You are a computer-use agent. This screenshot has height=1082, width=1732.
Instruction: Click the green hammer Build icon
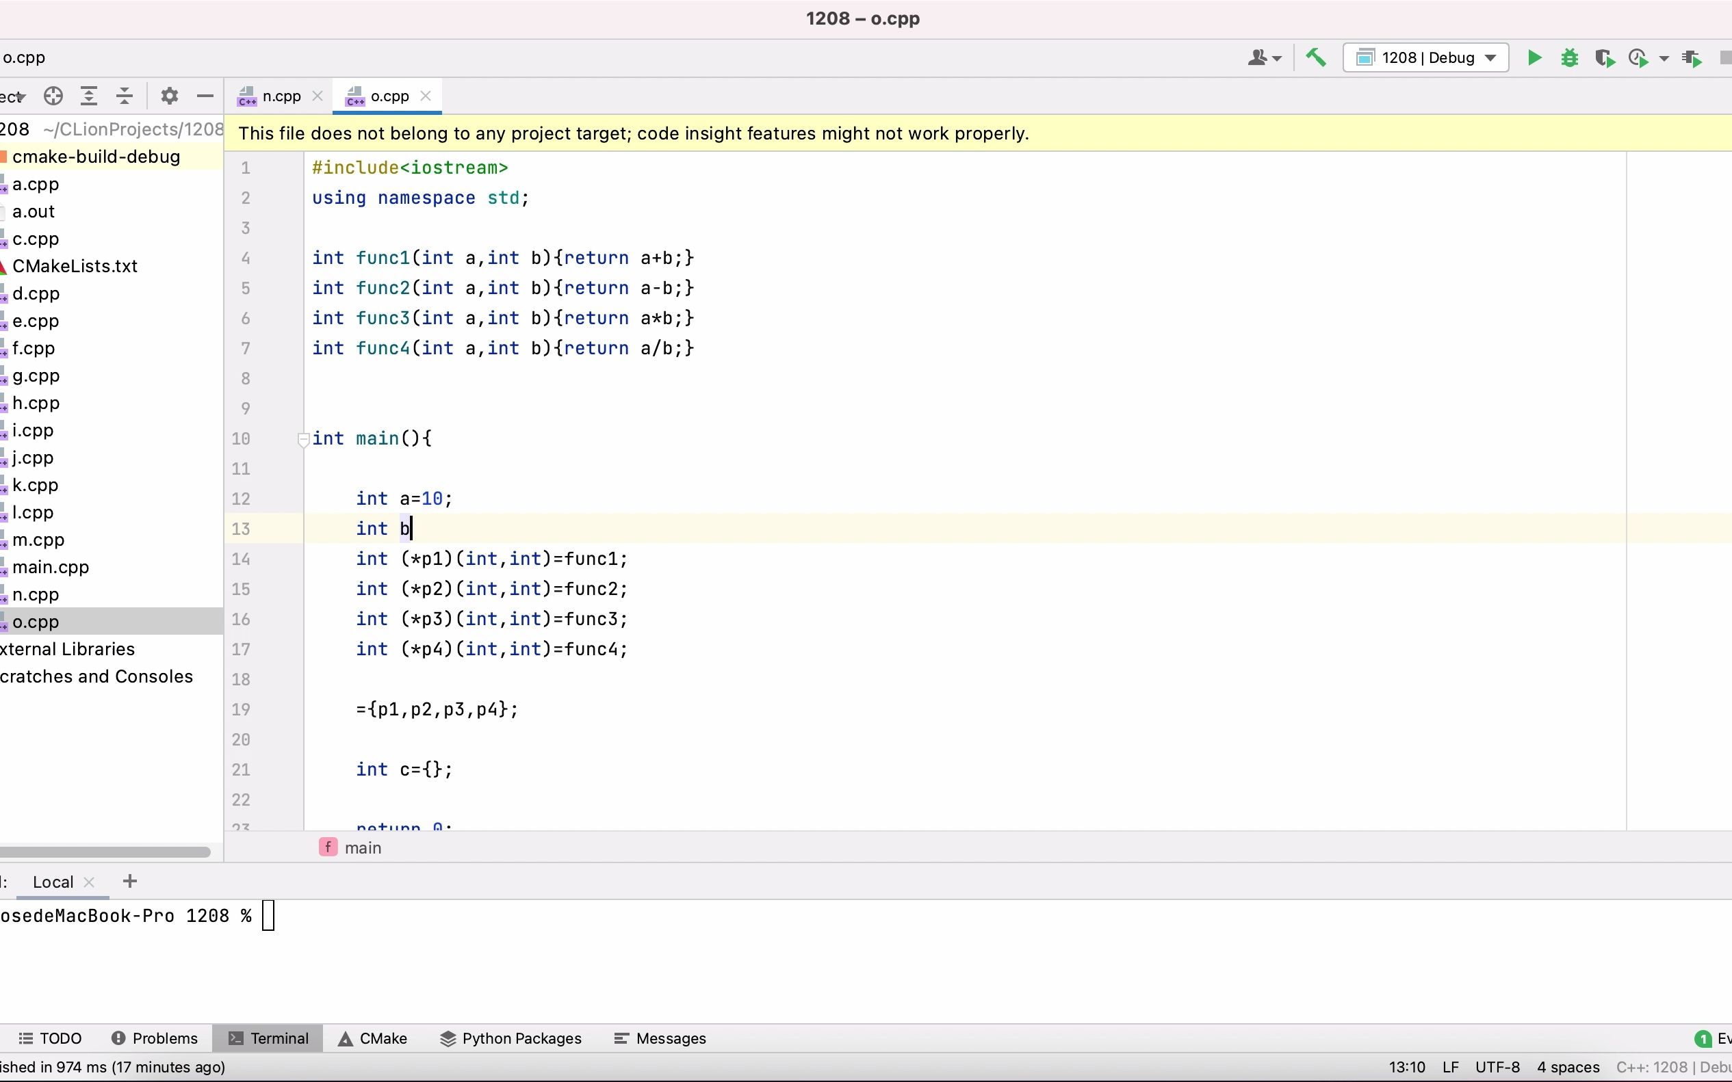coord(1315,57)
